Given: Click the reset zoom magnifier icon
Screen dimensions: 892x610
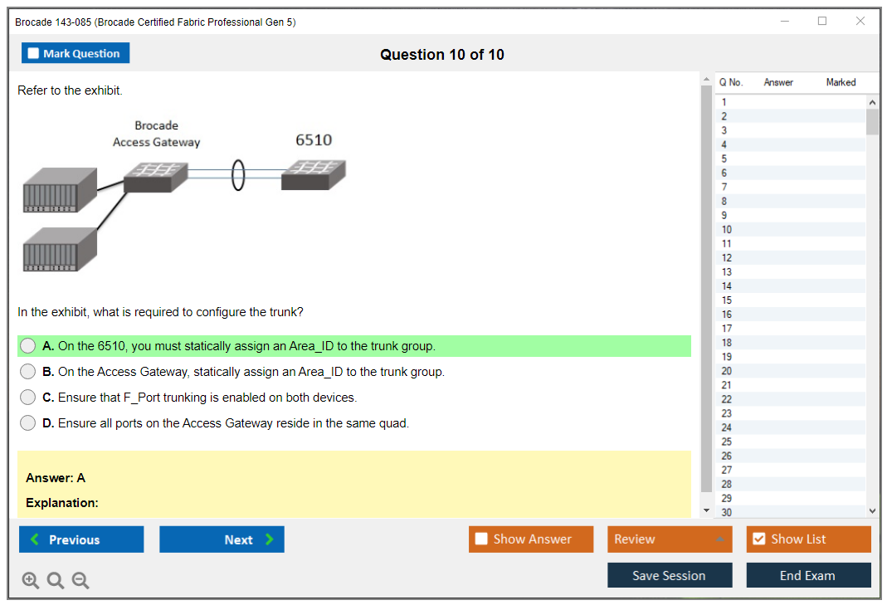Looking at the screenshot, I should point(56,581).
